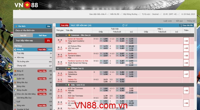
Task: Collapse the Ethiopia Cup league section
Action: click(x=58, y=68)
